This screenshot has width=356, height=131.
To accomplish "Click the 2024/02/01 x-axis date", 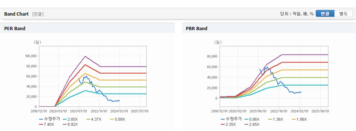I will (300, 111).
